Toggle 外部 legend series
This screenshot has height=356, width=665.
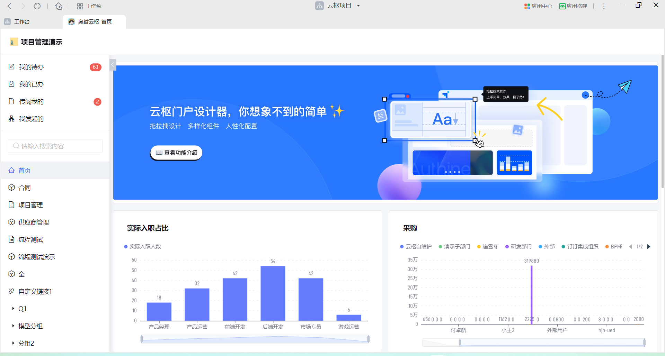547,247
